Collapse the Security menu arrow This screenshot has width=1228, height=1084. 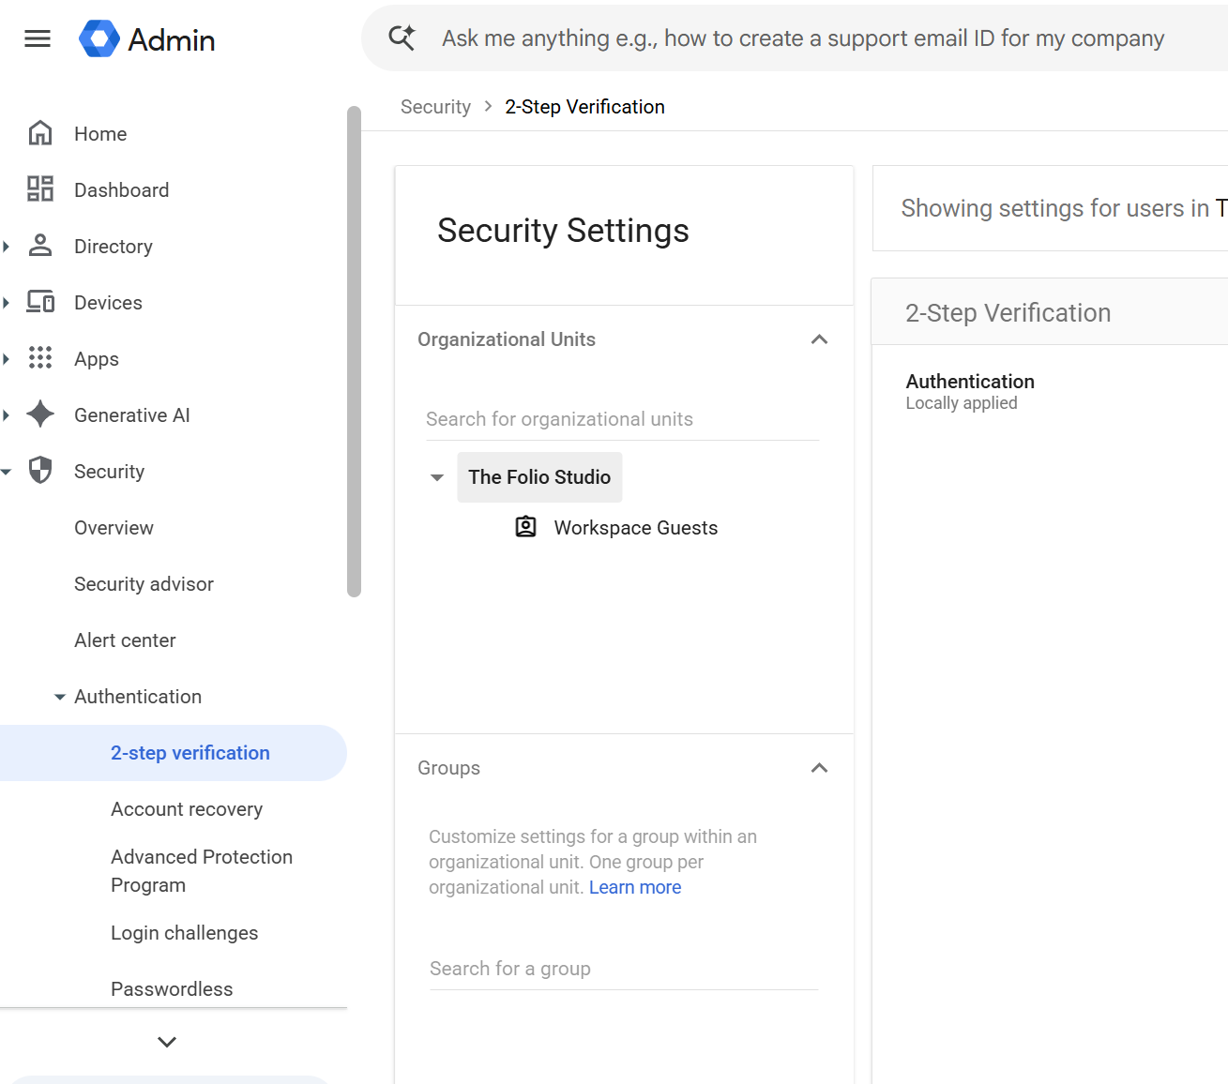coord(7,472)
